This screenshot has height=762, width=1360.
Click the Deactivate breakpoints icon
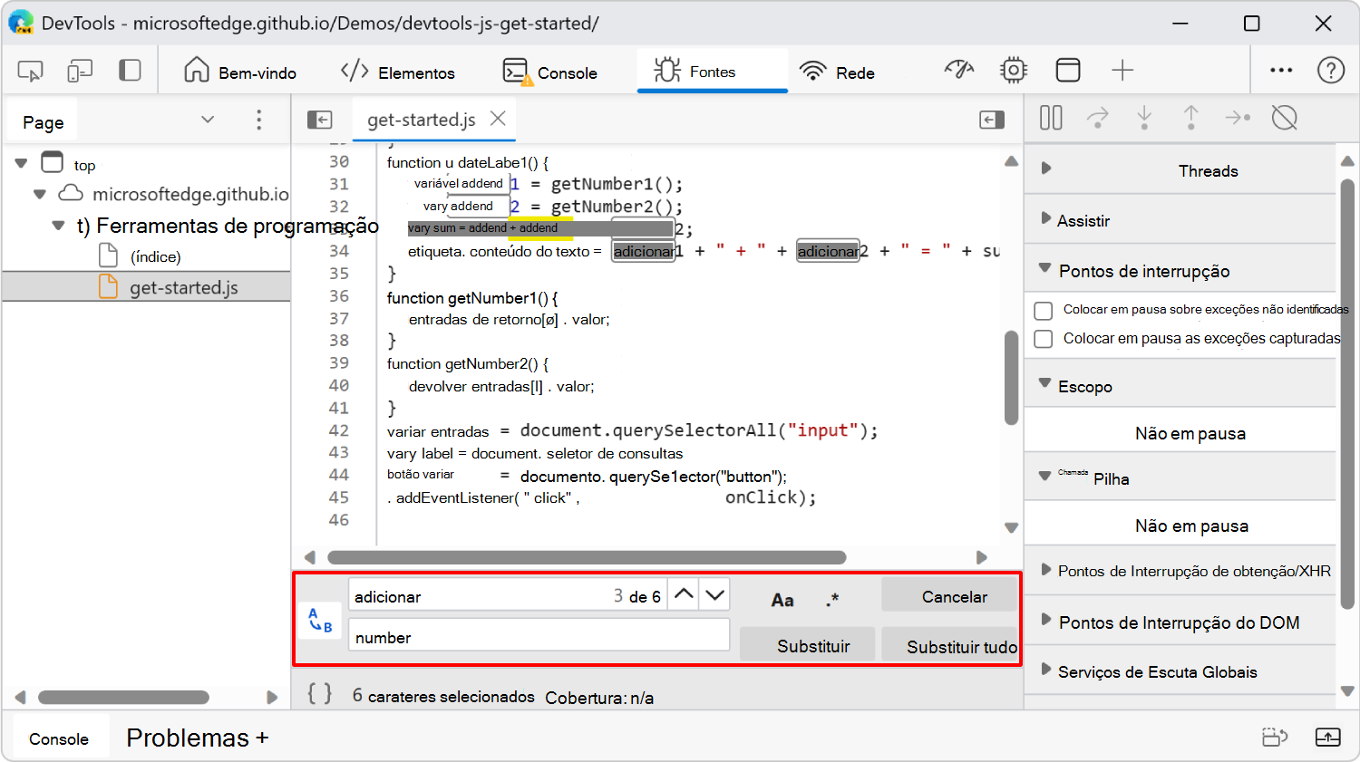[1285, 118]
